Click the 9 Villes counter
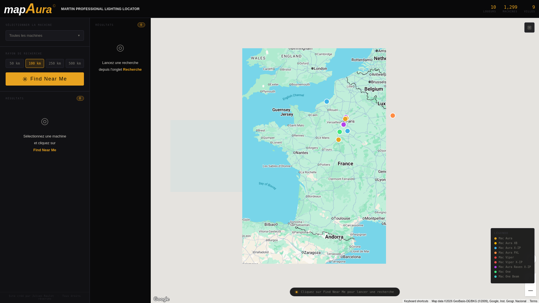The height and width of the screenshot is (303, 539). pos(529,9)
